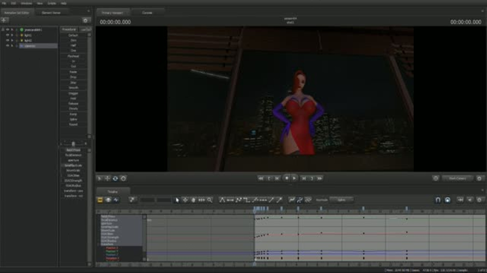Image resolution: width=487 pixels, height=273 pixels.
Task: Collapse the transform channel group
Action: [99, 244]
